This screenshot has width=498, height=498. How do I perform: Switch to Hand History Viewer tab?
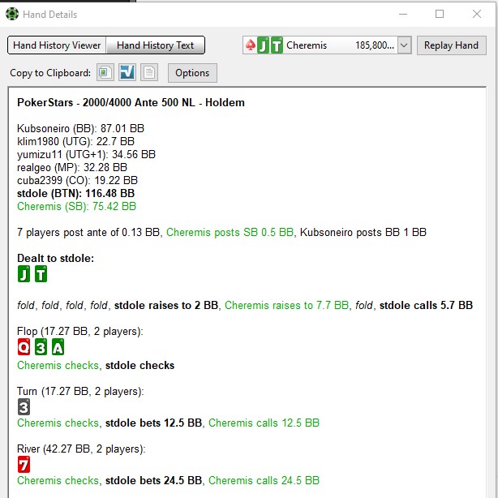[x=57, y=45]
